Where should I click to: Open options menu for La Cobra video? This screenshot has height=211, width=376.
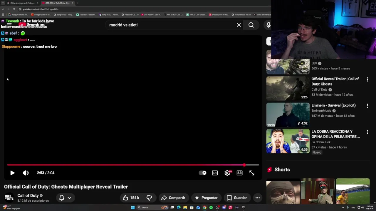pos(367,132)
